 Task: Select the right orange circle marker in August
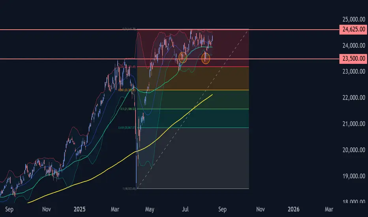click(x=206, y=58)
